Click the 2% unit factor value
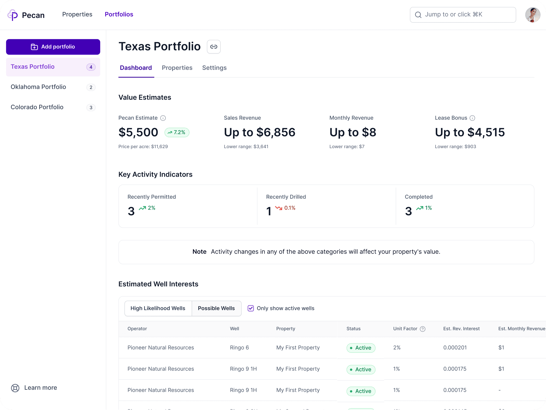Screen dimensions: 546x410 click(397, 348)
